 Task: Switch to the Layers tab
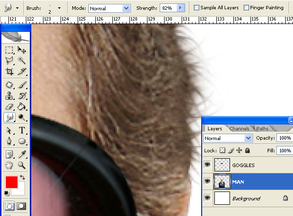tap(215, 129)
